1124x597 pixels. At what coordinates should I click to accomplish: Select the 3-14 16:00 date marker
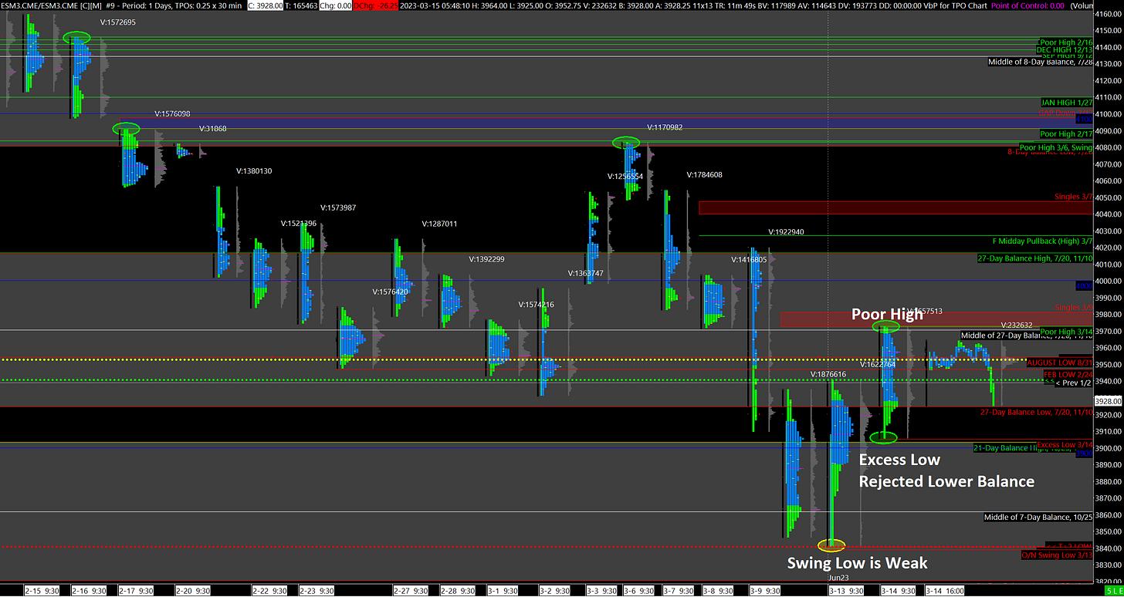943,590
